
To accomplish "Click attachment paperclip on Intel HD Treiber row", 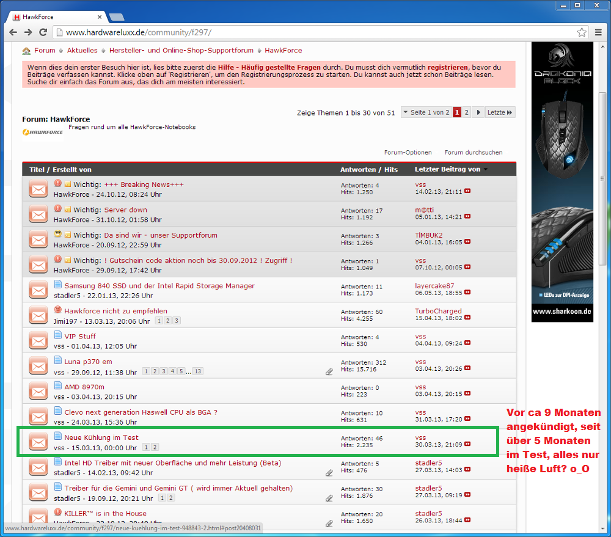I will tap(329, 473).
